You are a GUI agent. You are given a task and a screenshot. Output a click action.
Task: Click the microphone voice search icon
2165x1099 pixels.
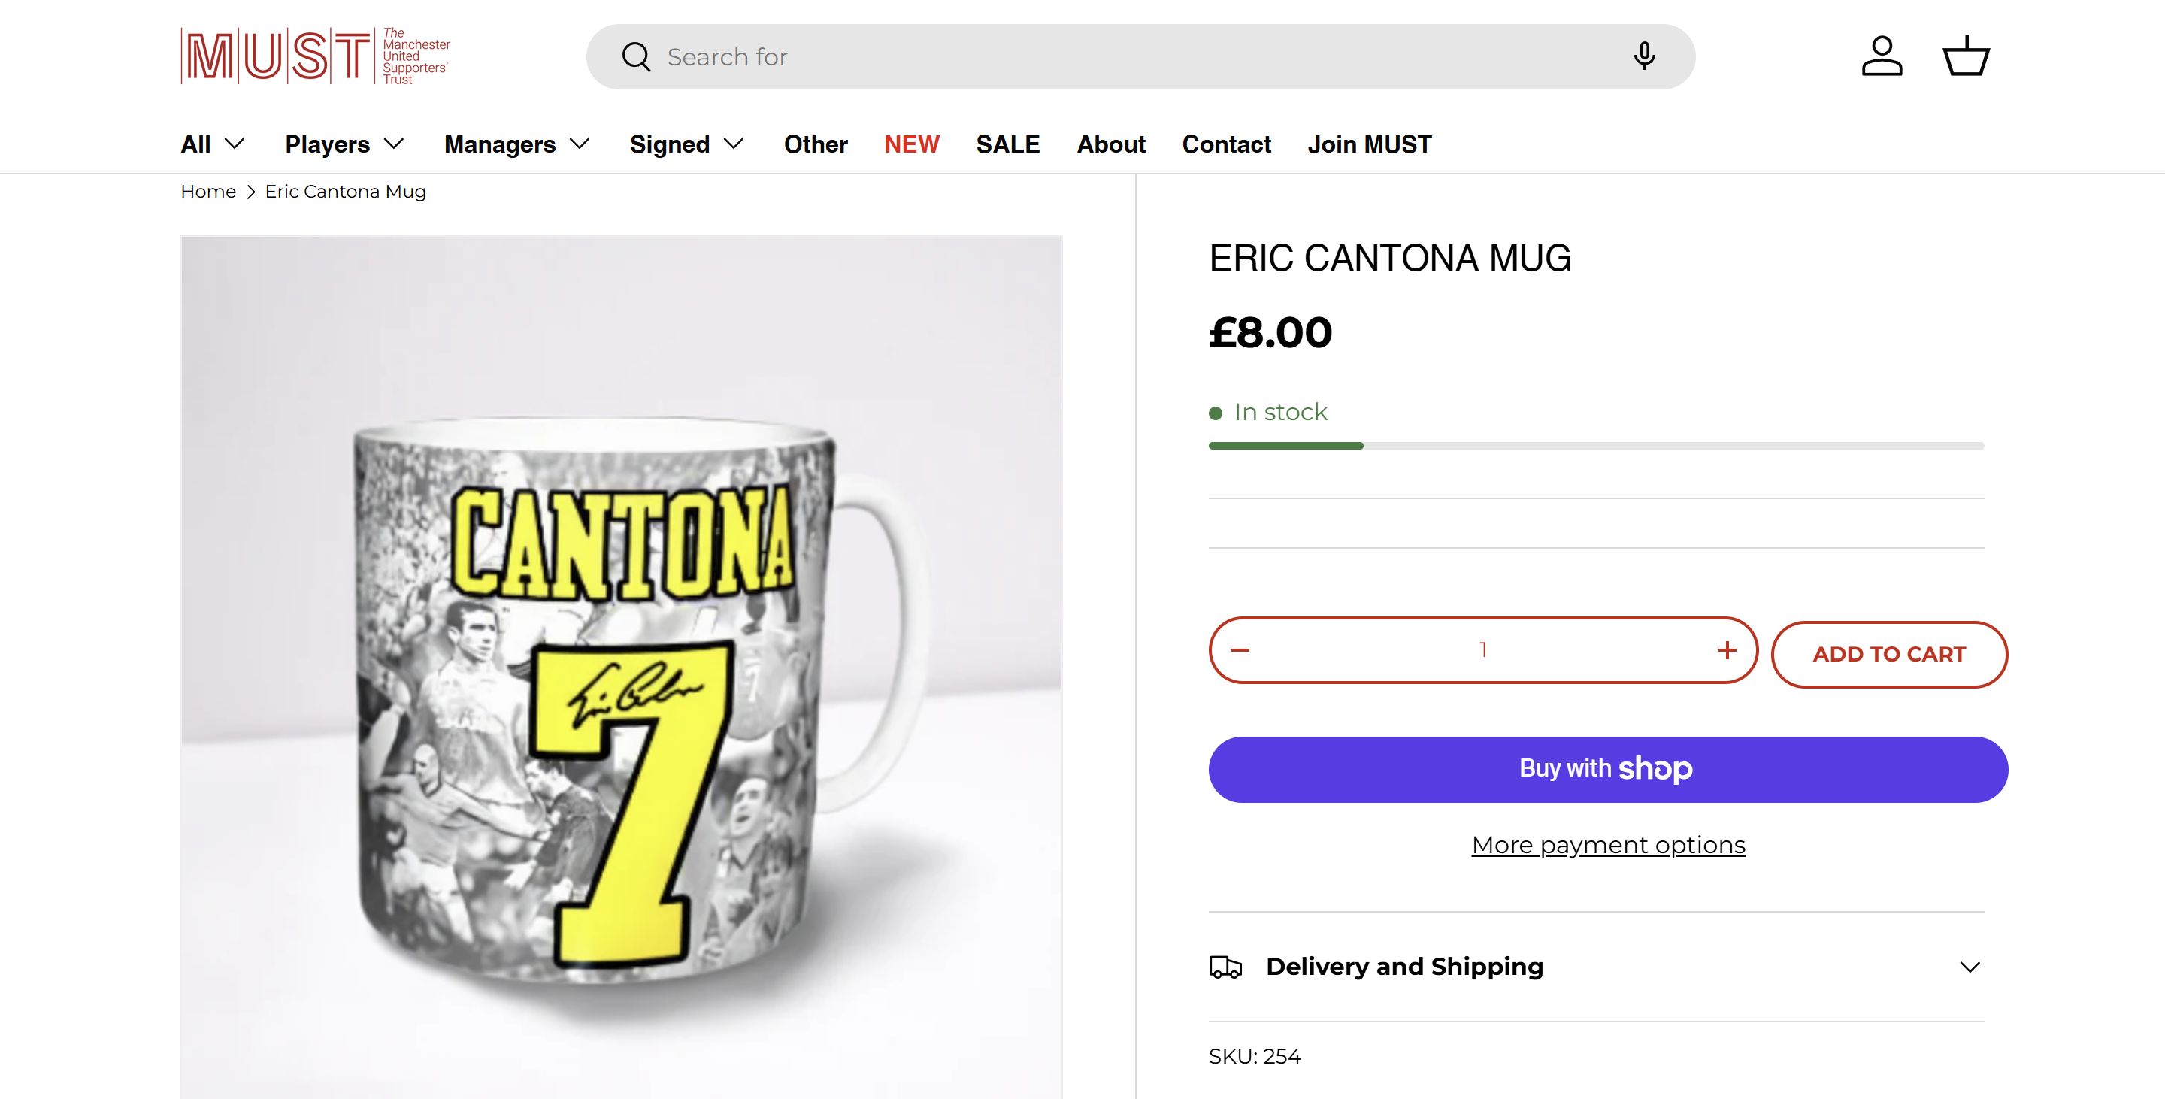pyautogui.click(x=1644, y=56)
